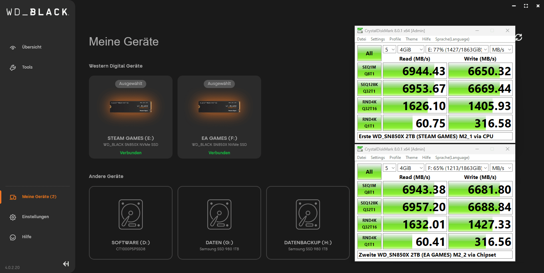Toggle fullscreen for the WD_BLACK dashboard
The height and width of the screenshot is (273, 544).
pyautogui.click(x=526, y=6)
